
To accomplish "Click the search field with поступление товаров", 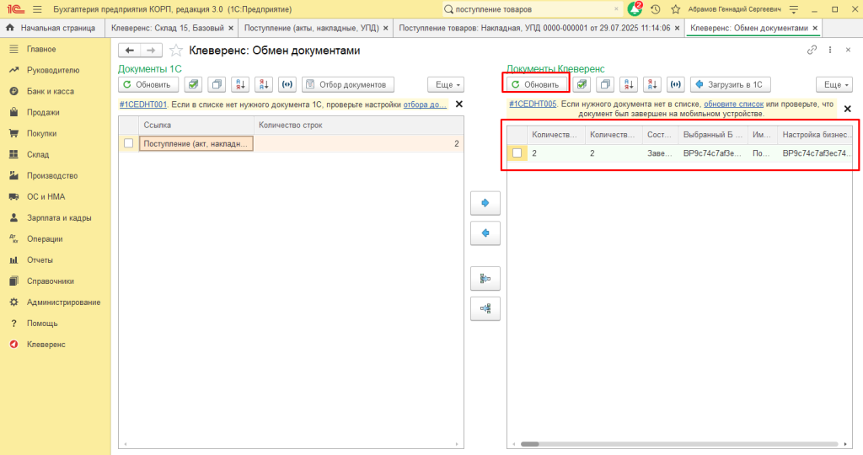I will pyautogui.click(x=533, y=9).
